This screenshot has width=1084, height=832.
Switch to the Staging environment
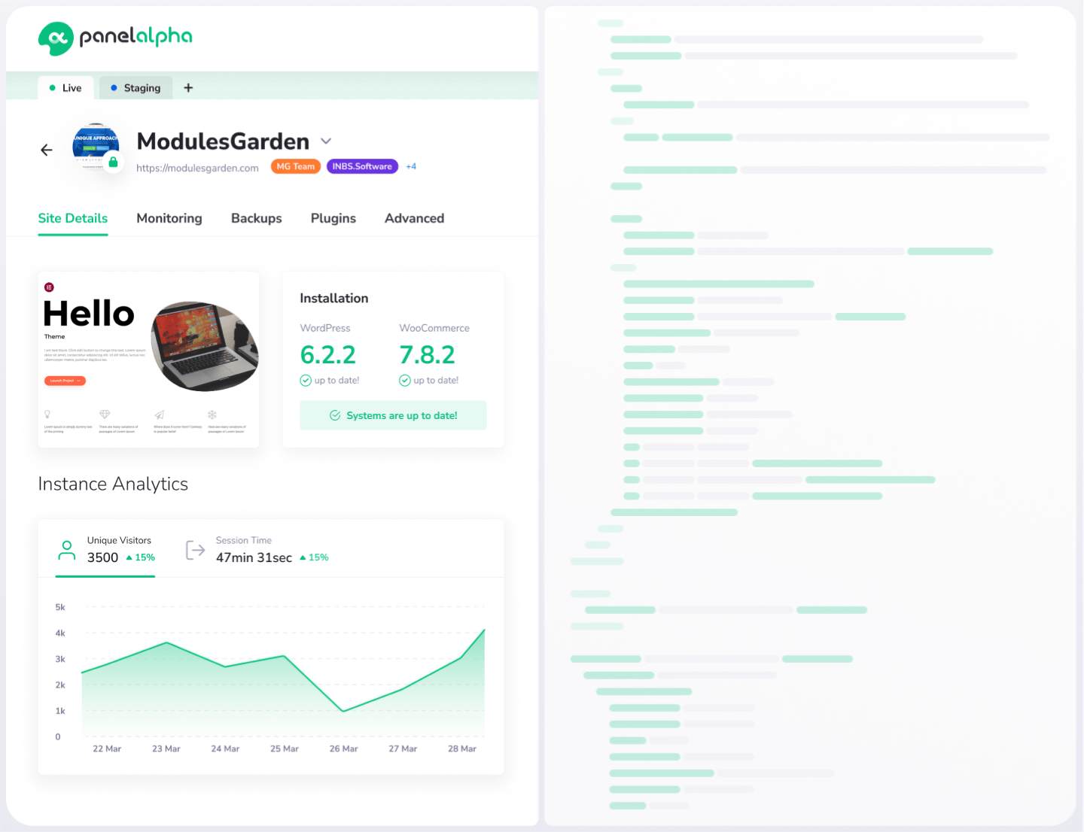[x=135, y=87]
